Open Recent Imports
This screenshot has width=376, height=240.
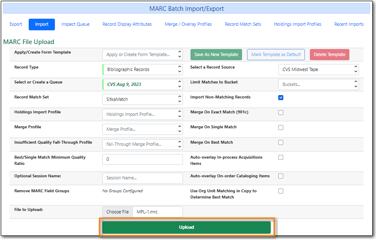click(x=349, y=24)
